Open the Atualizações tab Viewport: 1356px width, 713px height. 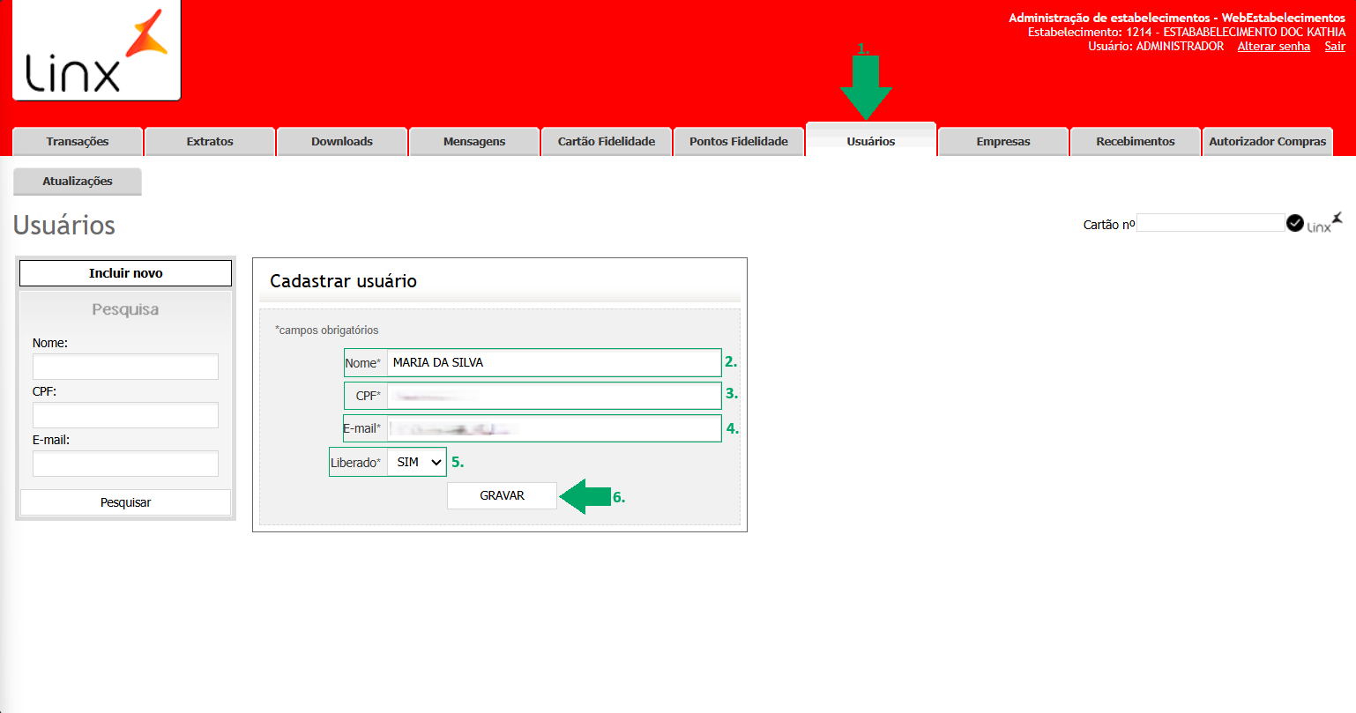click(x=78, y=182)
